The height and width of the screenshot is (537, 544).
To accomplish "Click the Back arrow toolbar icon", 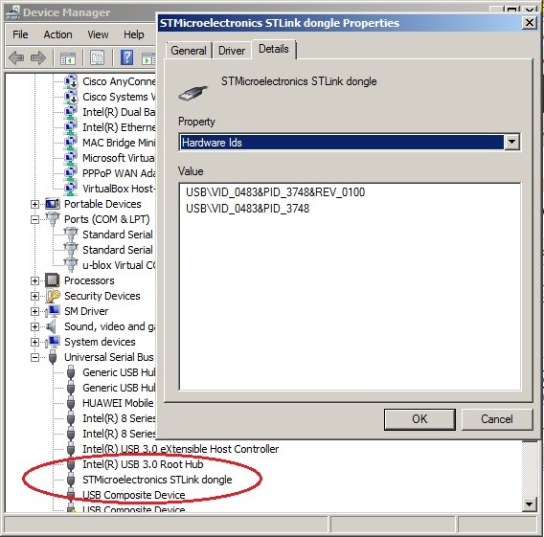I will click(x=16, y=57).
